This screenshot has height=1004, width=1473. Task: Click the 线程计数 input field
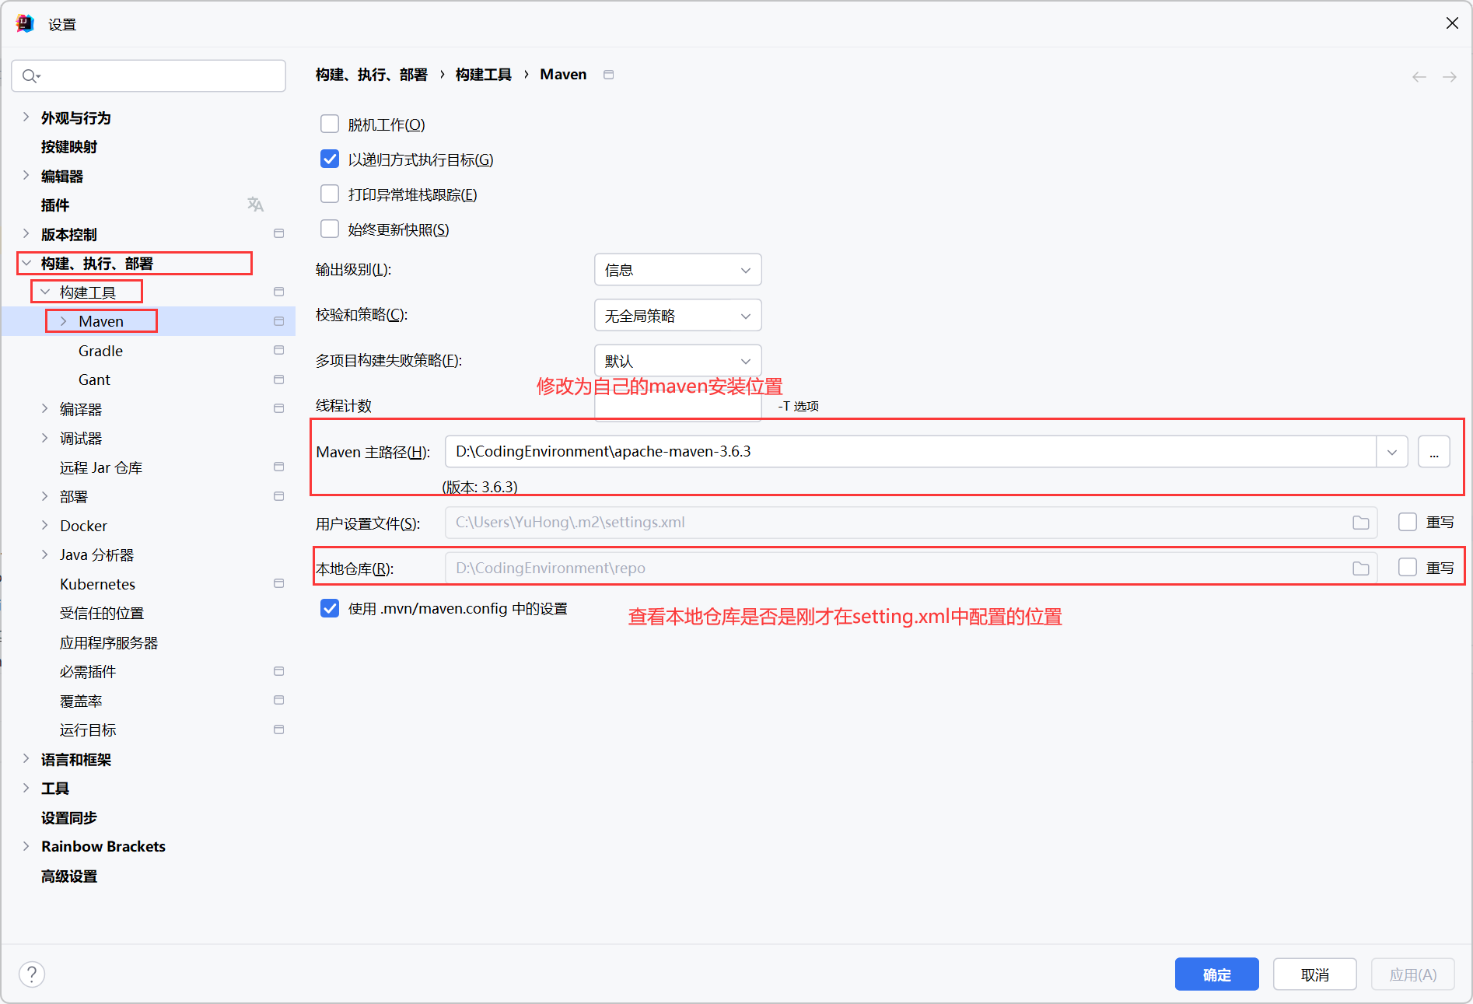coord(677,406)
